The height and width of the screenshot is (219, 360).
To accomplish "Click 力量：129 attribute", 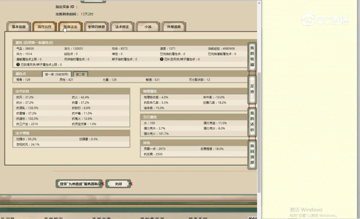I will (x=110, y=80).
